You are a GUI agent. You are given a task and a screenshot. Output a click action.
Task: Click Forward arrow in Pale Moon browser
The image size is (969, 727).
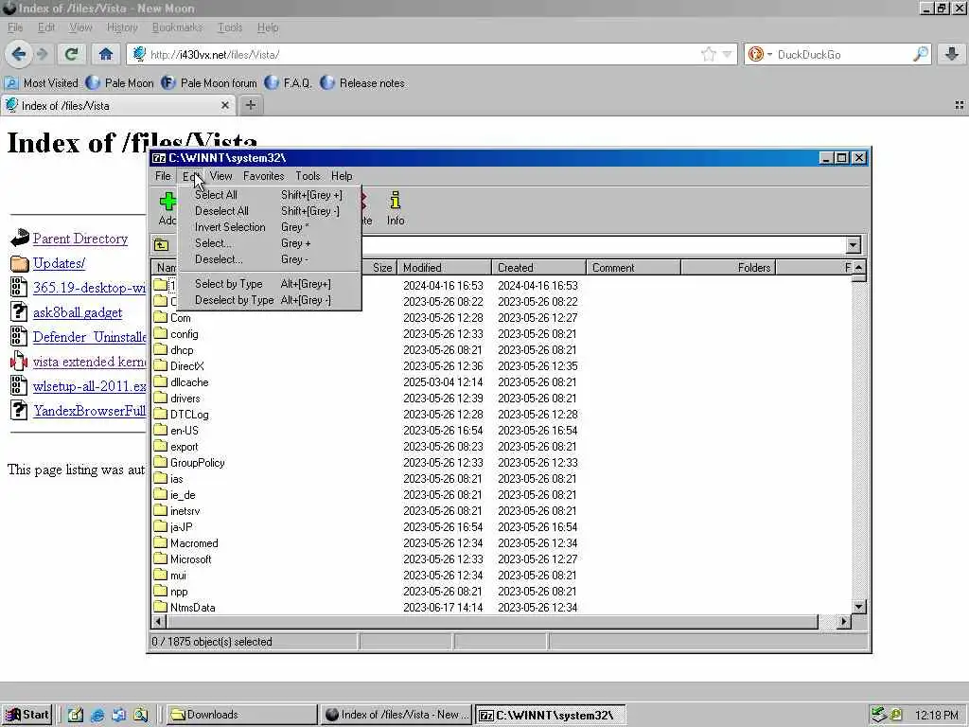[x=43, y=54]
